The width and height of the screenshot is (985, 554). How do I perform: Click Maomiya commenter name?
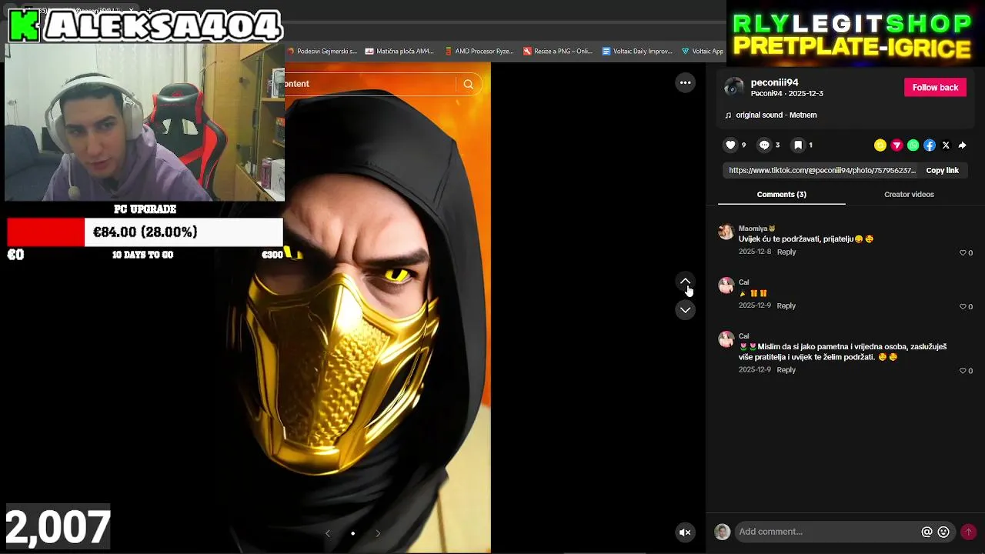pyautogui.click(x=753, y=229)
